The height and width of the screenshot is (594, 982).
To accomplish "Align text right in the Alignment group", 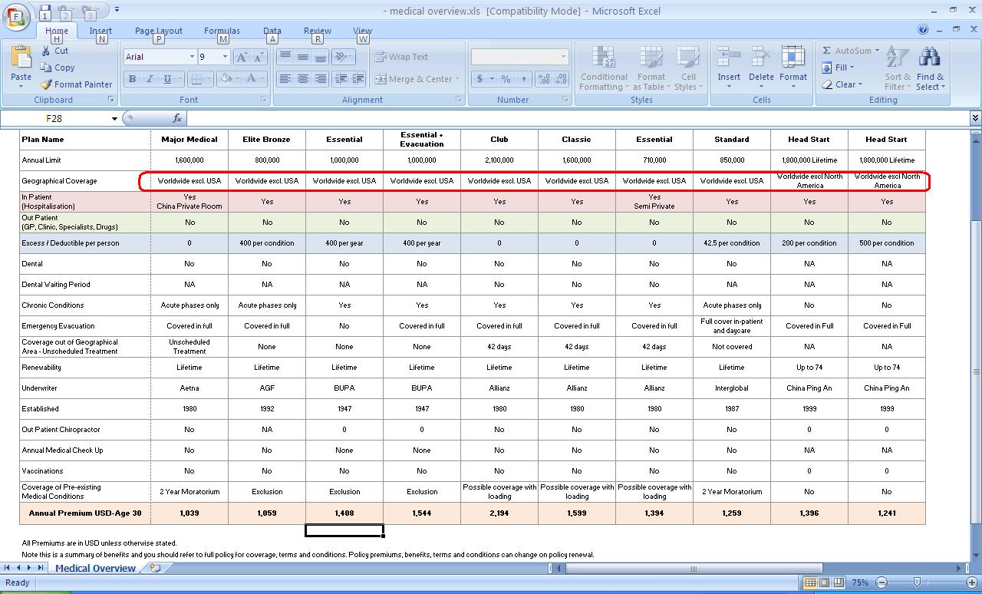I will (320, 79).
